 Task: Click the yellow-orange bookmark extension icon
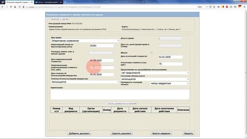223,7
